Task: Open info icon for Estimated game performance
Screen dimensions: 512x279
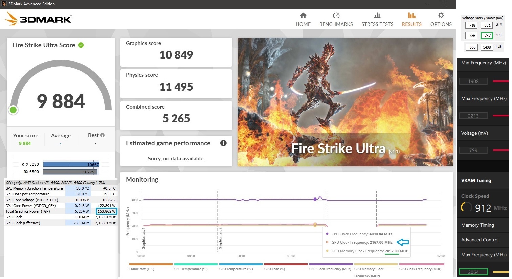Action: click(x=223, y=143)
